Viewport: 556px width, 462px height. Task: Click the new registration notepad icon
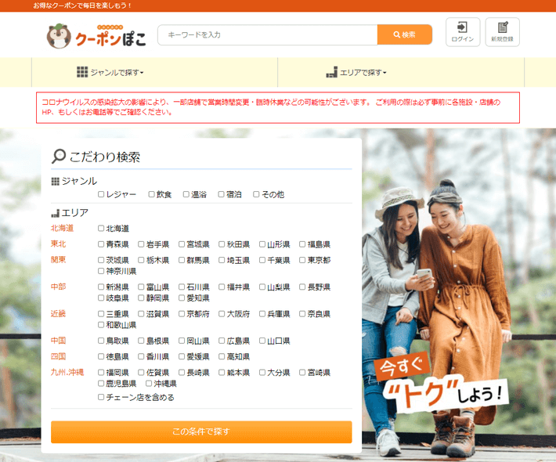(503, 27)
